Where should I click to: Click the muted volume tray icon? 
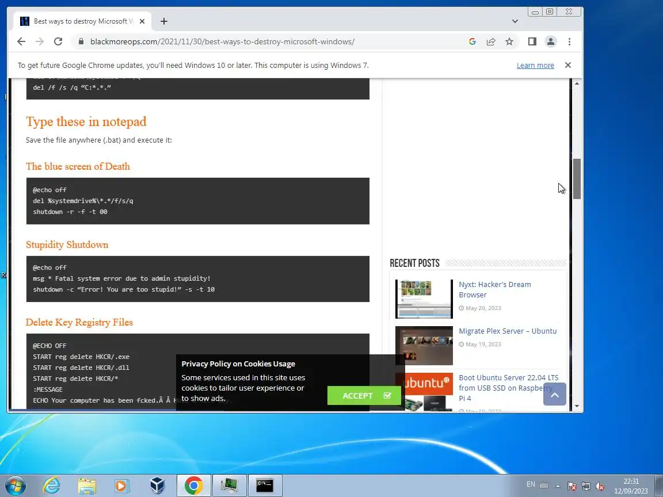tap(599, 486)
